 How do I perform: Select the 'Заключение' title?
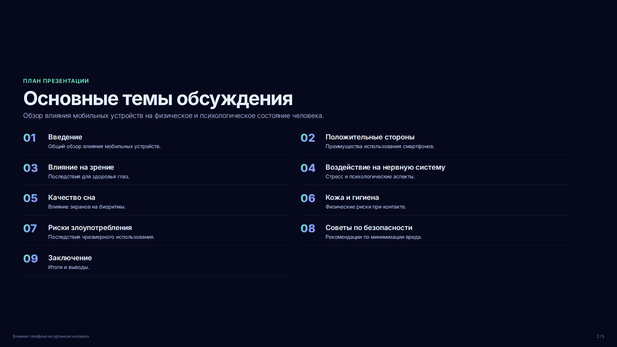coord(70,258)
